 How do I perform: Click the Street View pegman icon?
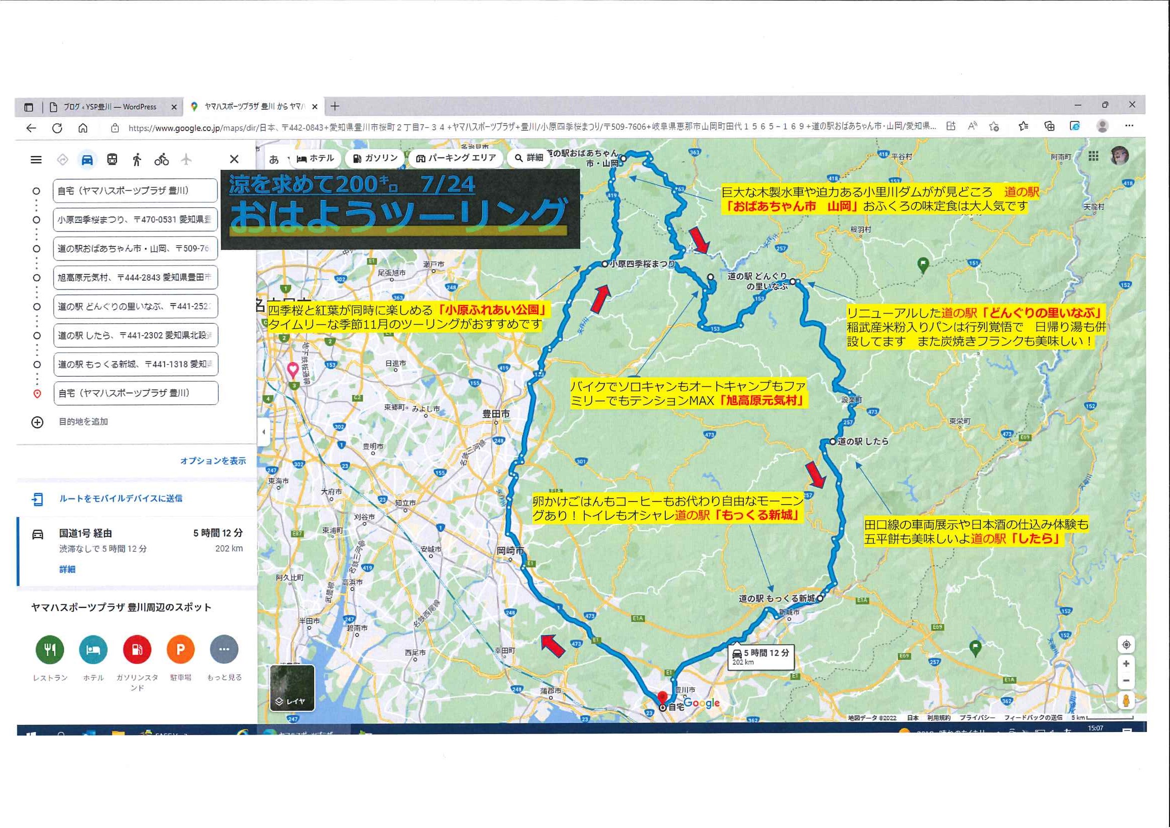pos(1126,701)
